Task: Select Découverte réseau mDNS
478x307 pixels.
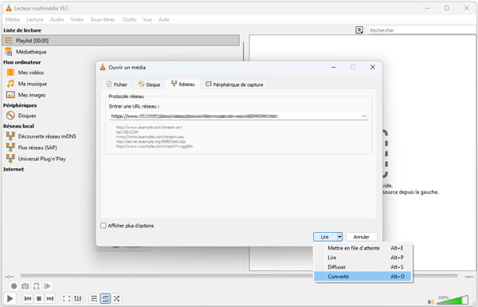Action: click(47, 136)
